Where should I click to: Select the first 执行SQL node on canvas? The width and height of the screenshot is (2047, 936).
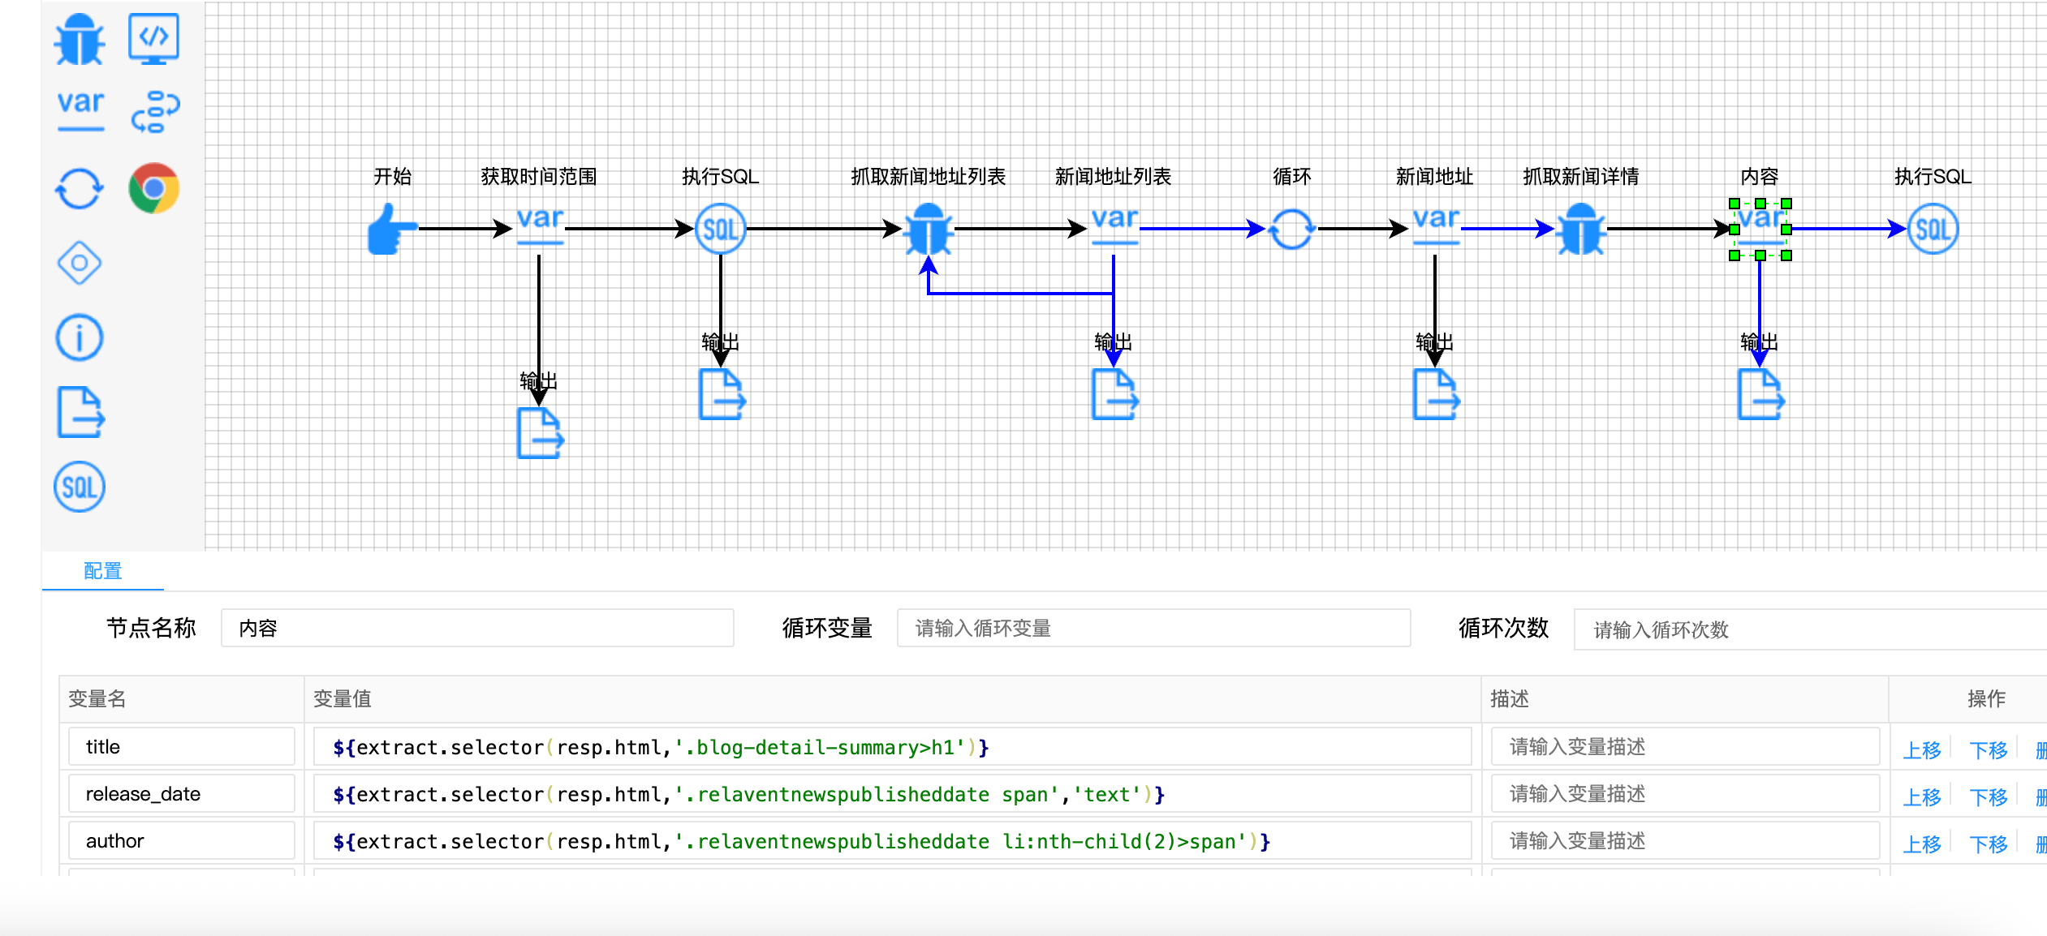click(721, 230)
